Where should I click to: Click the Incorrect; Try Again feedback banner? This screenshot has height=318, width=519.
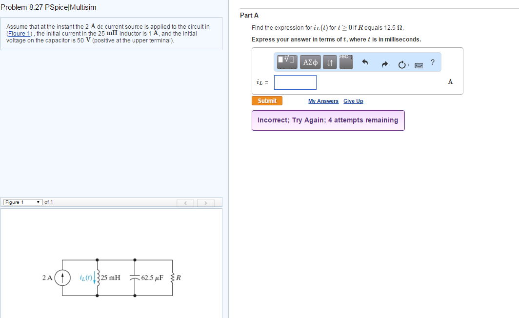tap(328, 120)
